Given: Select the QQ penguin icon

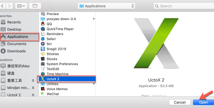Looking at the screenshot, I should pyautogui.click(x=43, y=24).
